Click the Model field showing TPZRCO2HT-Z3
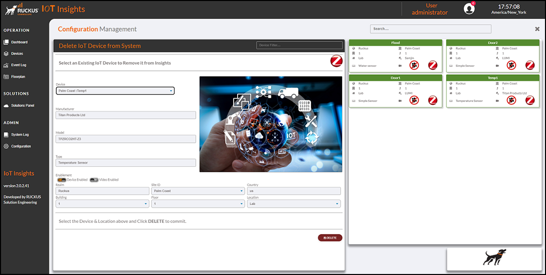The image size is (546, 275). pos(126,139)
